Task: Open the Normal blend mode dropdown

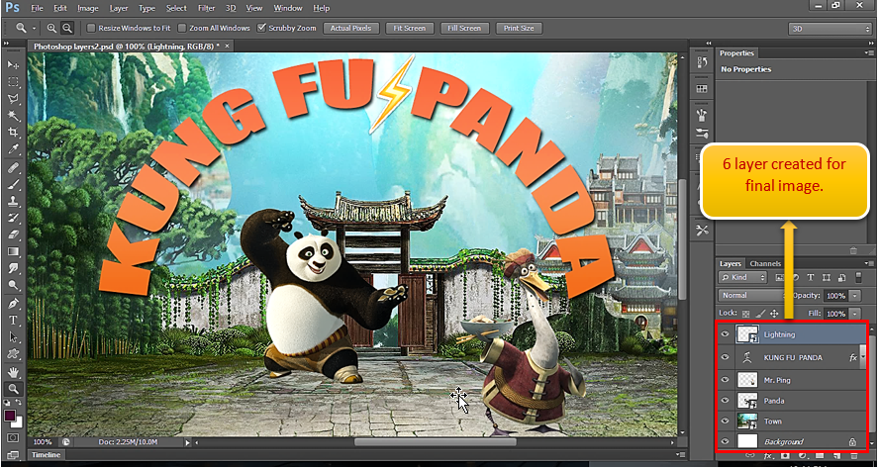Action: [752, 296]
